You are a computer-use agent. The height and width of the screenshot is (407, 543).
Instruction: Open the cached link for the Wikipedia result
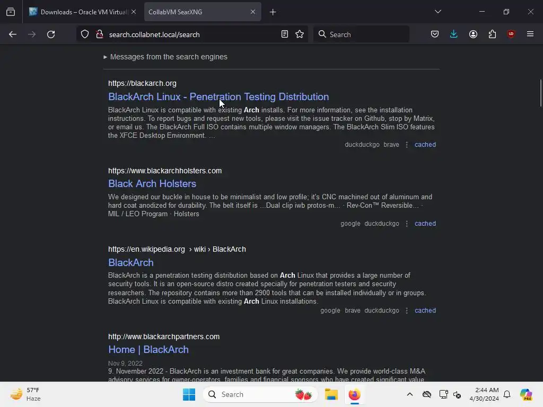pos(425,311)
